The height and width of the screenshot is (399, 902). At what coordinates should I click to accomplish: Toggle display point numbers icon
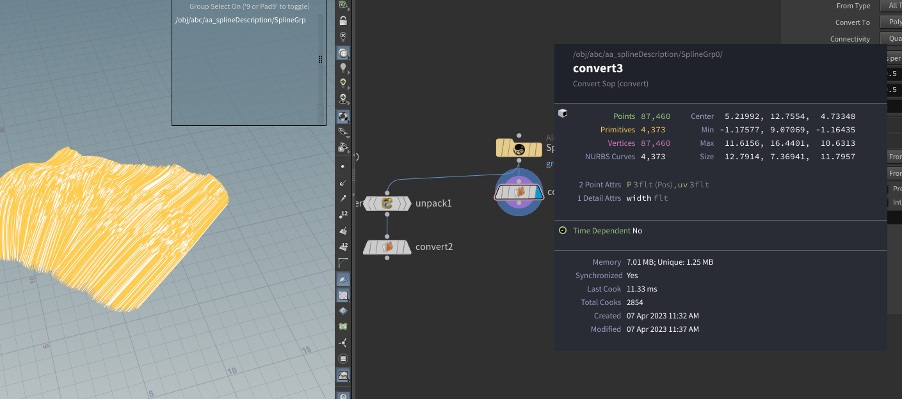click(x=343, y=215)
